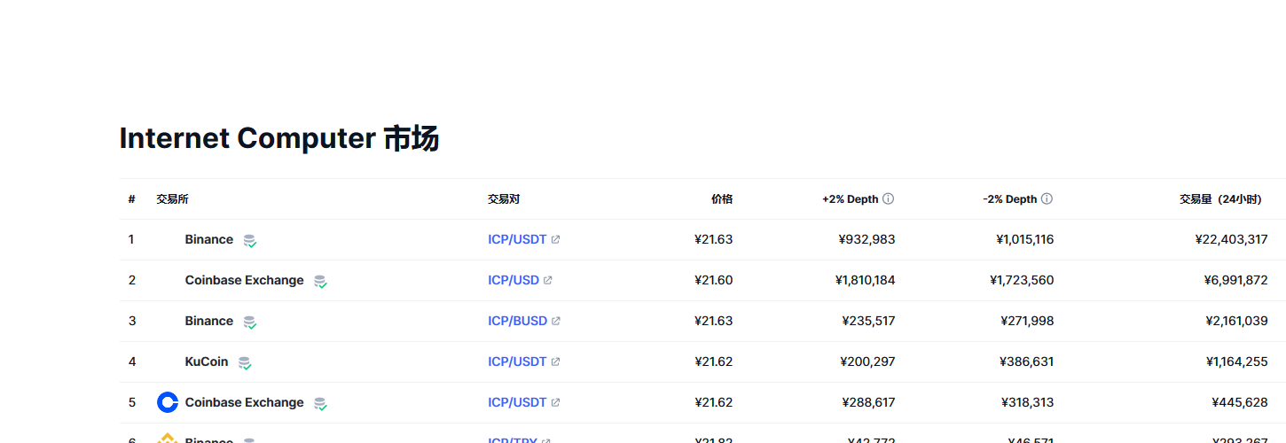The image size is (1286, 443).
Task: Click rank number 3 cell
Action: click(132, 321)
